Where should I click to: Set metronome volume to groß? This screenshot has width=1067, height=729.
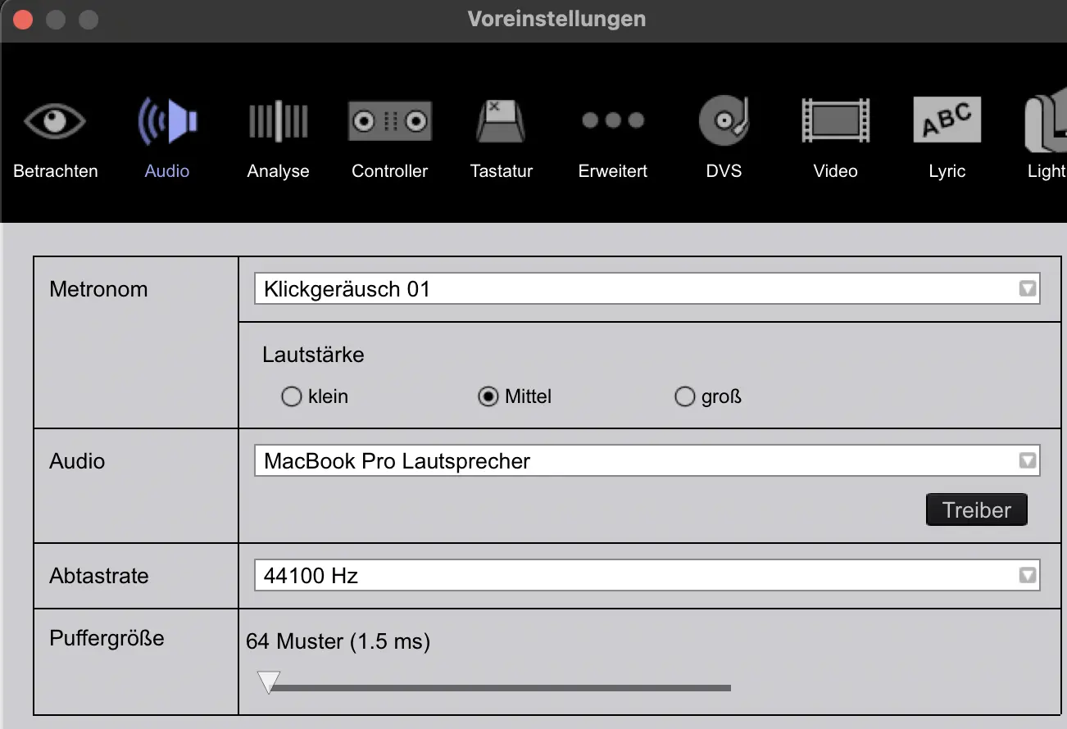[685, 396]
